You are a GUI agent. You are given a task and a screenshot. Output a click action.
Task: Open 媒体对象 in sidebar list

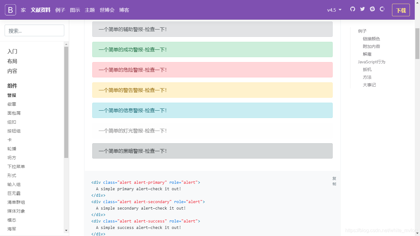pyautogui.click(x=16, y=211)
